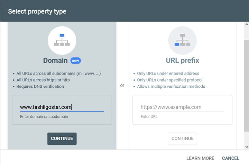
Task: Click the "Enter domain or subdomain" helper label
Action: [x=44, y=117]
